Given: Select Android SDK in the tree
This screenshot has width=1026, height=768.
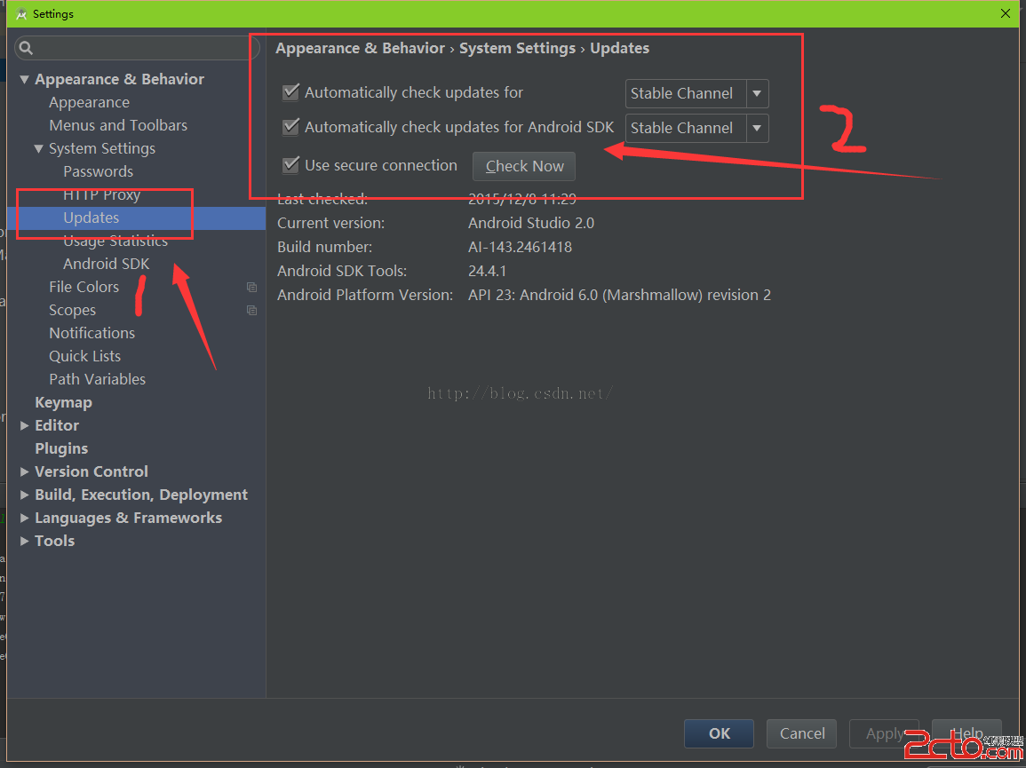Looking at the screenshot, I should point(106,264).
